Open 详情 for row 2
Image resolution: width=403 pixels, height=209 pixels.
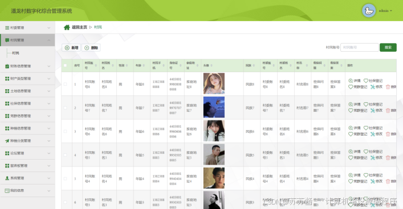355,104
